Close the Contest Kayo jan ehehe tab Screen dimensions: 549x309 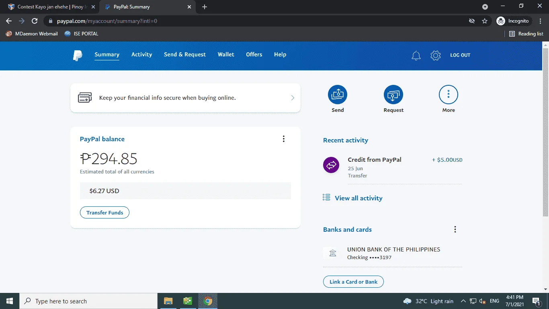[x=93, y=7]
